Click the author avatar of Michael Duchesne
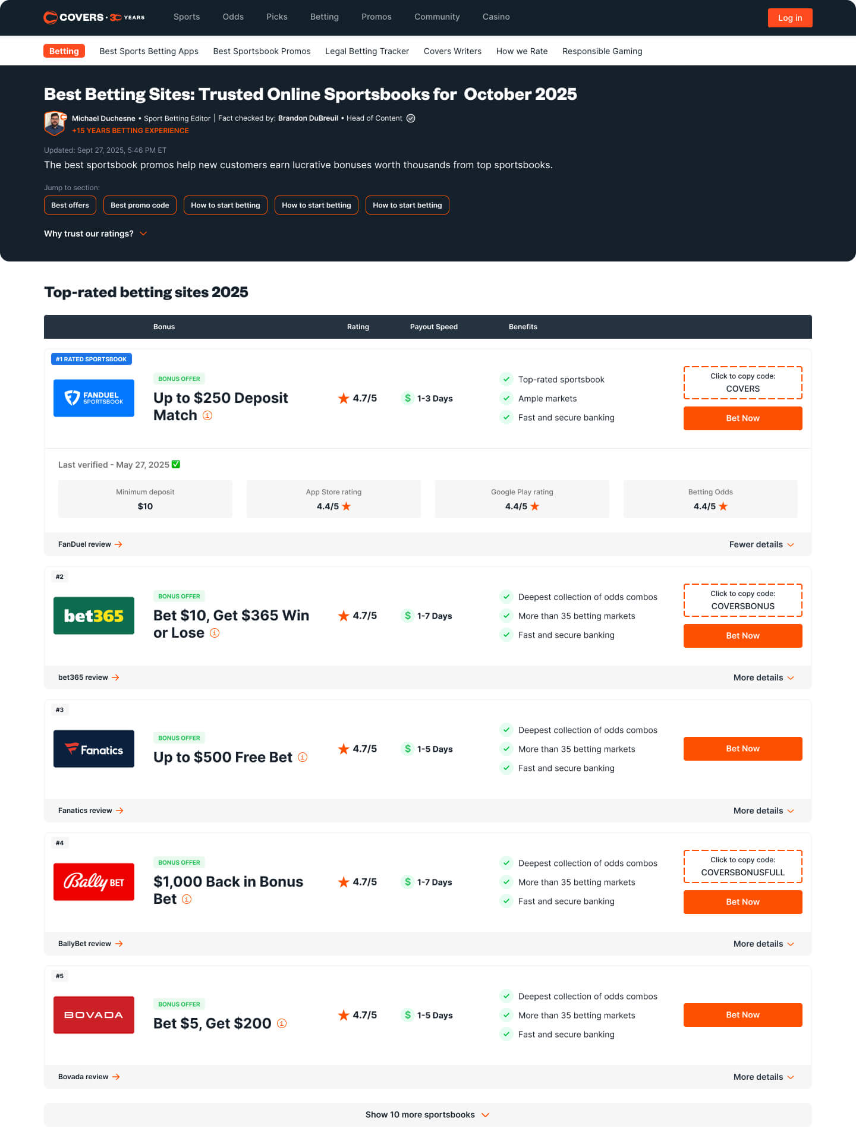The height and width of the screenshot is (1141, 856). (55, 124)
